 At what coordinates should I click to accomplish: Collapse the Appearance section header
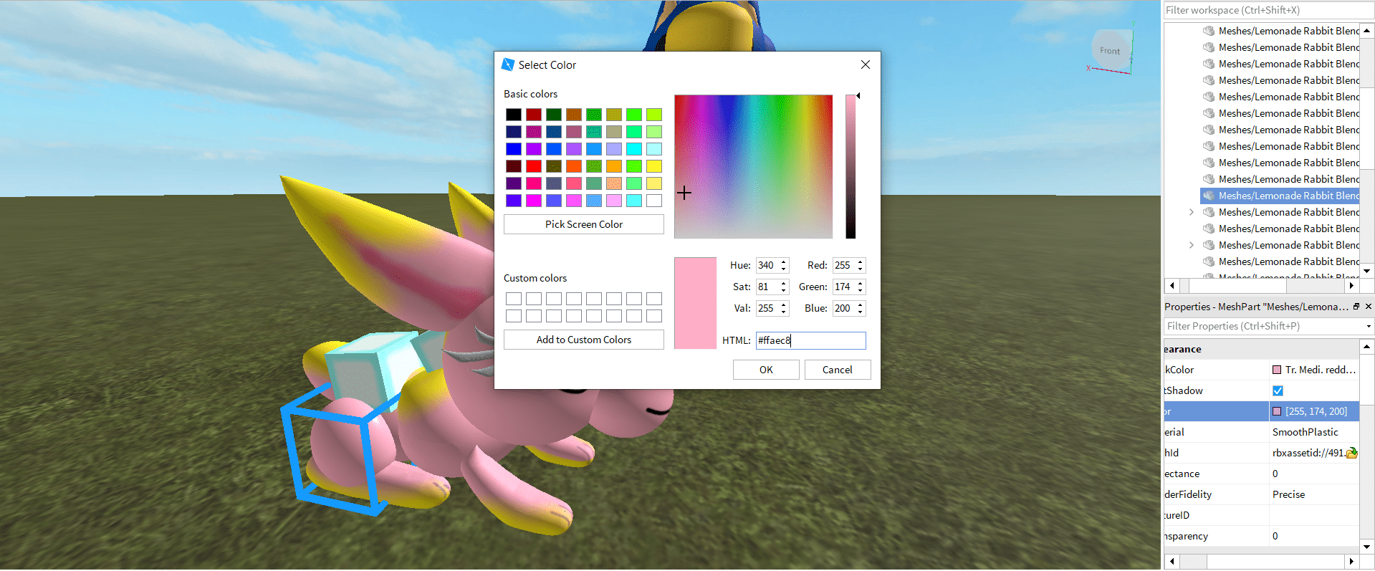click(x=1261, y=349)
